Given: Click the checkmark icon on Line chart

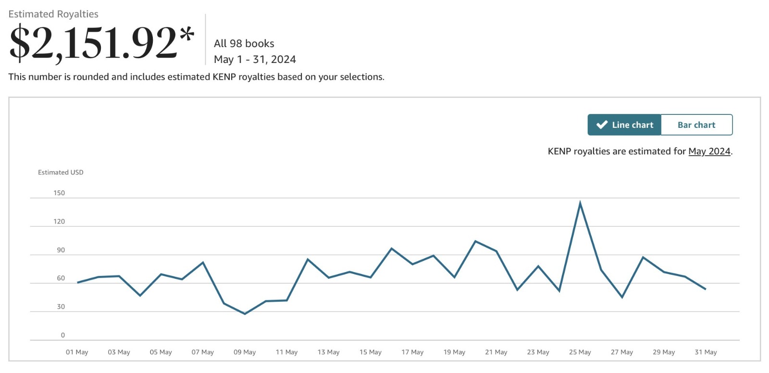Looking at the screenshot, I should (x=602, y=125).
